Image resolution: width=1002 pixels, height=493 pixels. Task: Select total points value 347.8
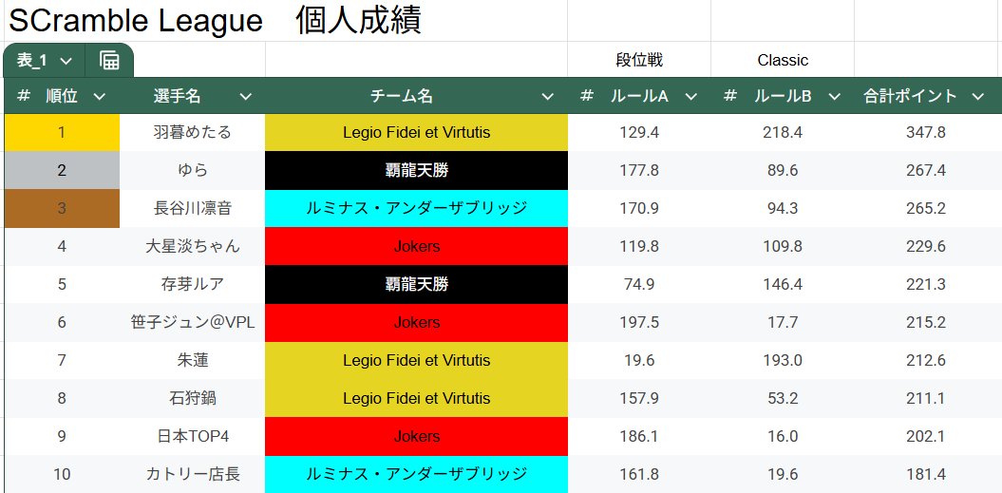[x=927, y=132]
